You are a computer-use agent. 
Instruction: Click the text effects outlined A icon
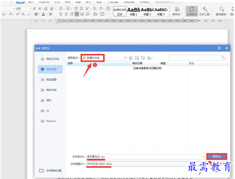point(29,14)
